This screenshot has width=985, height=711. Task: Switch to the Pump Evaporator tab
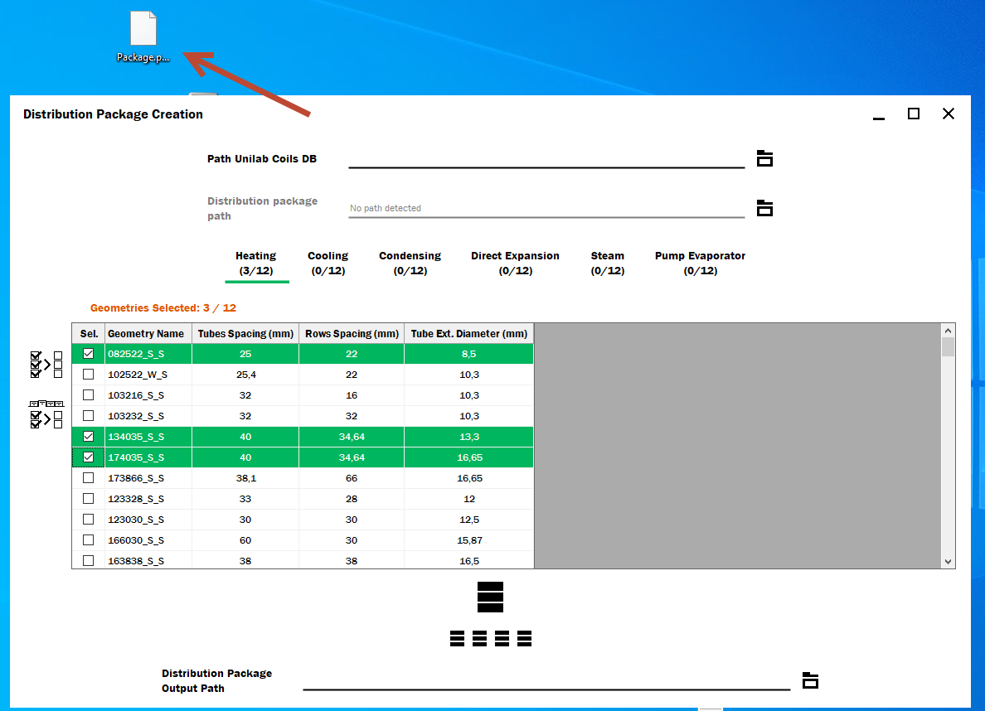700,263
